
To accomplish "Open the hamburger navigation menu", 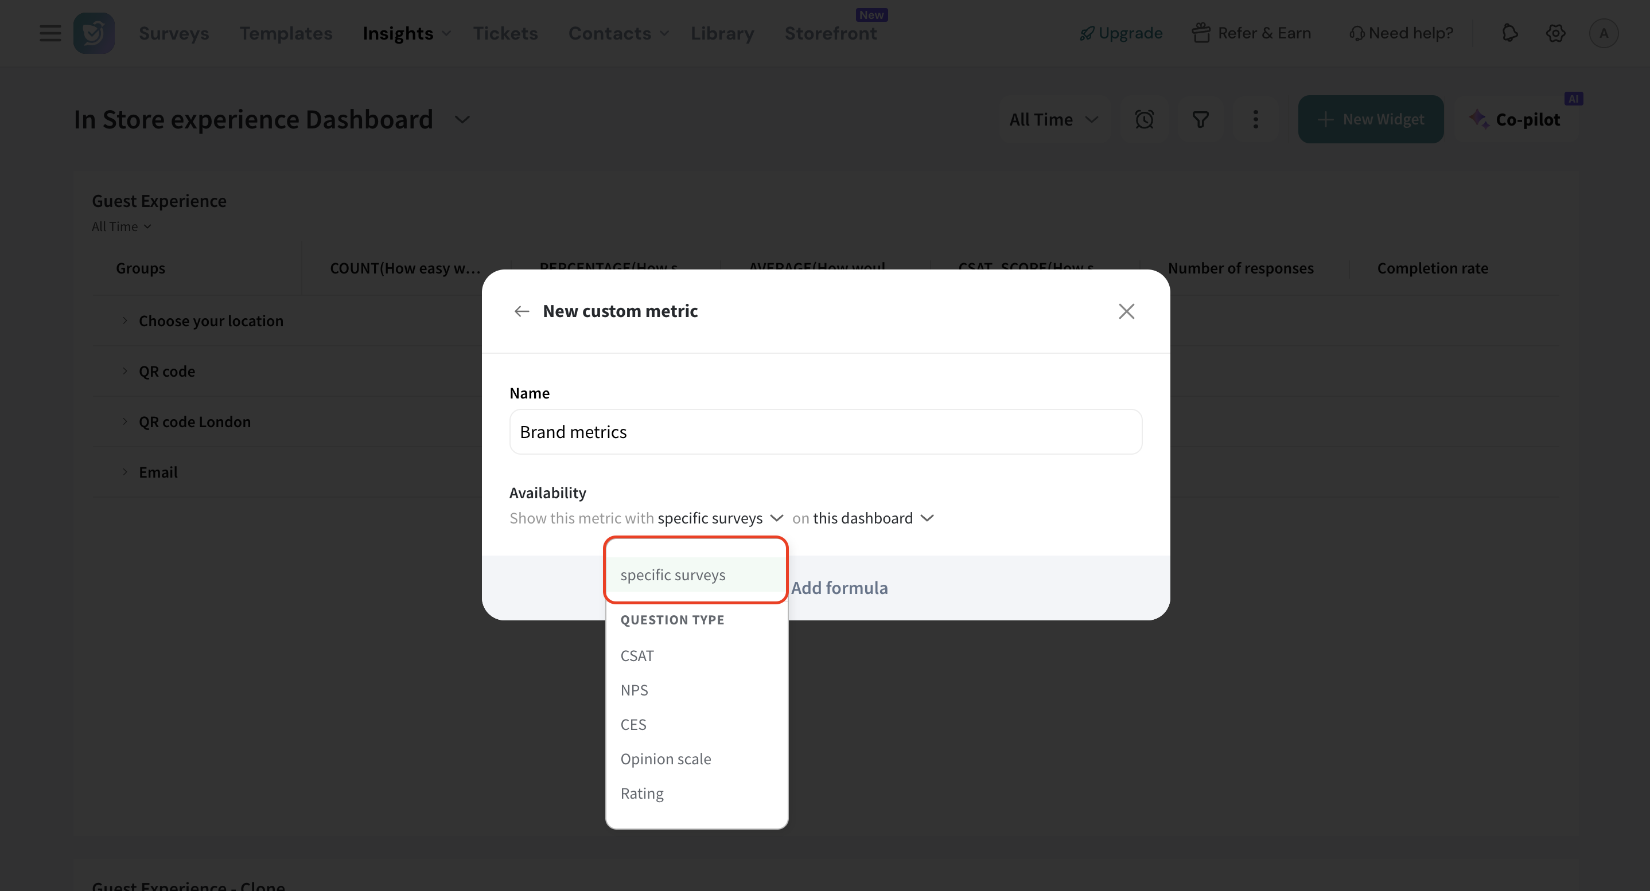I will pos(50,33).
